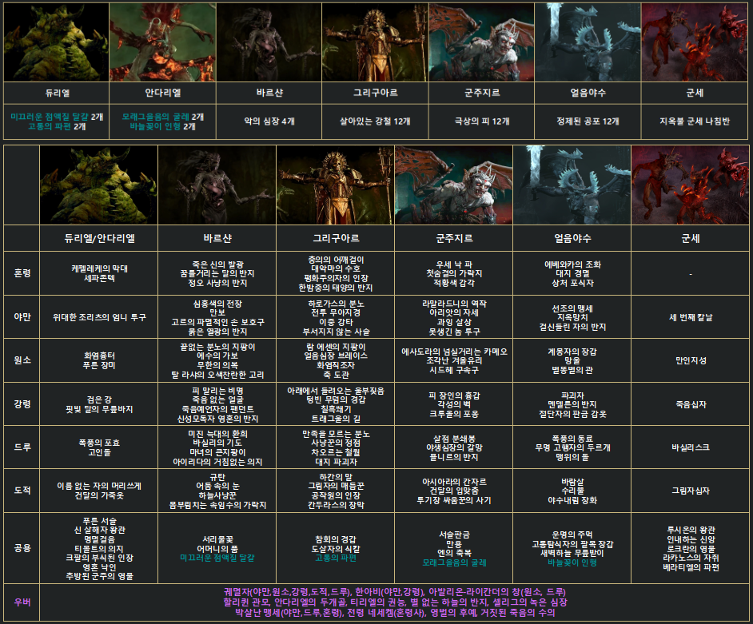
Task: Select the '악의 심장 4개' cell
Action: click(269, 121)
